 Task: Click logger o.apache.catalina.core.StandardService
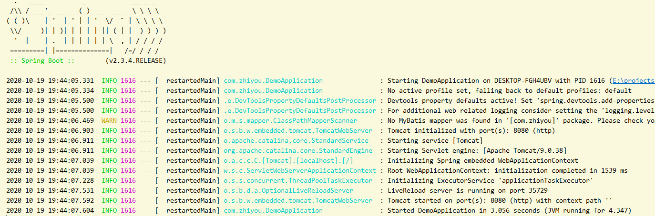click(x=296, y=141)
